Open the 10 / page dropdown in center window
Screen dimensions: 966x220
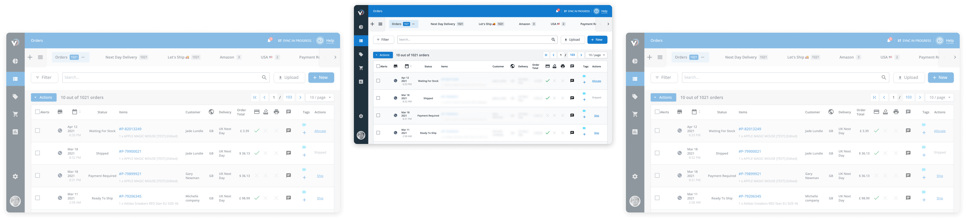pyautogui.click(x=596, y=55)
